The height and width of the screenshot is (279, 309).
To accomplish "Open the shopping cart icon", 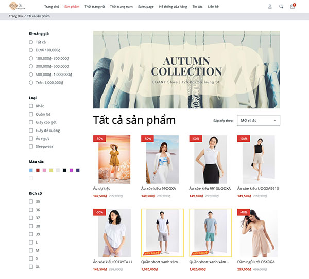I will [x=293, y=7].
